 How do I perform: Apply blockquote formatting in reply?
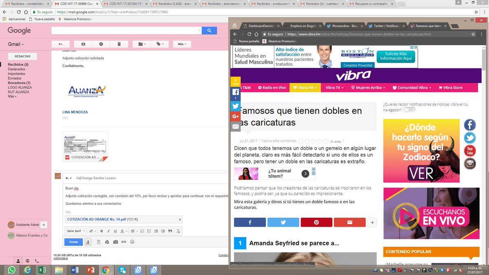tap(170, 231)
